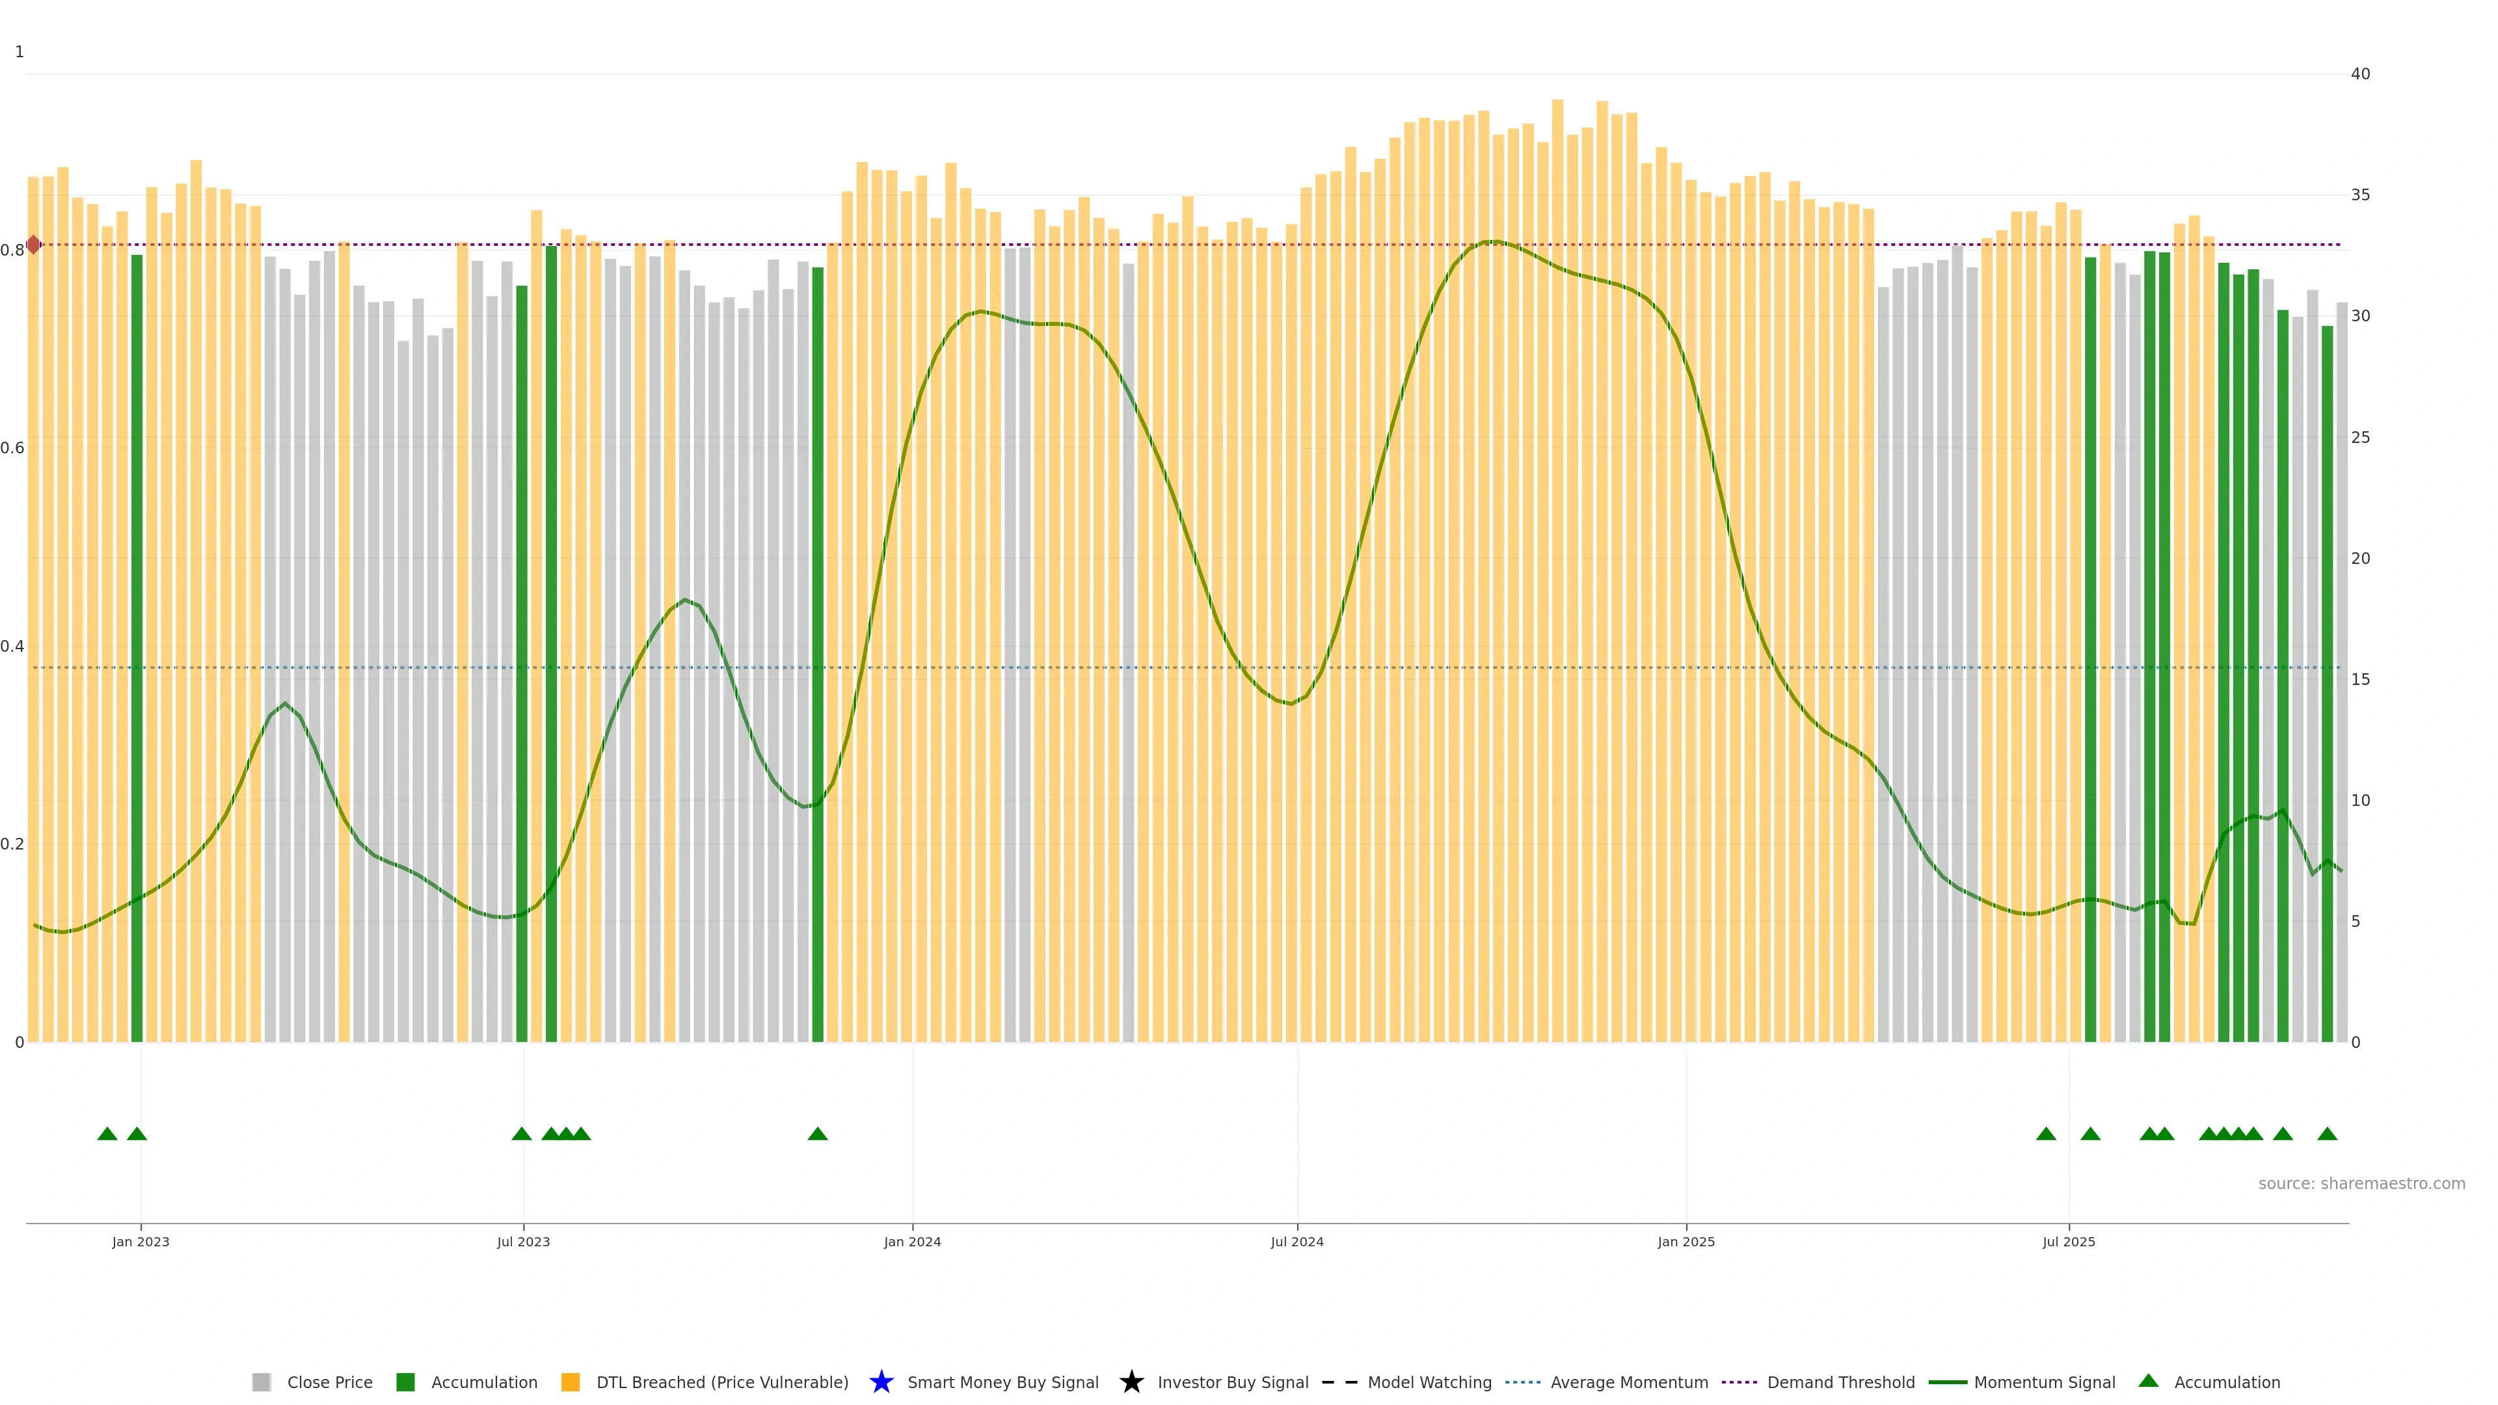Click the accumulation triangle near Nov 2023
The image size is (2498, 1405).
tap(818, 1134)
